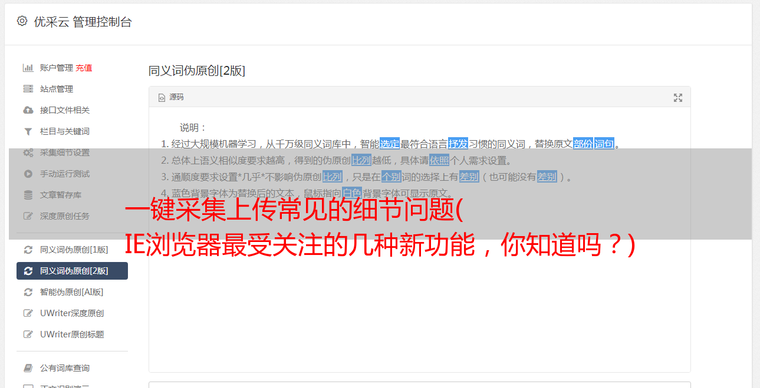The image size is (760, 388).
Task: Click the bar chart icon for 账户管理
Action: [28, 68]
